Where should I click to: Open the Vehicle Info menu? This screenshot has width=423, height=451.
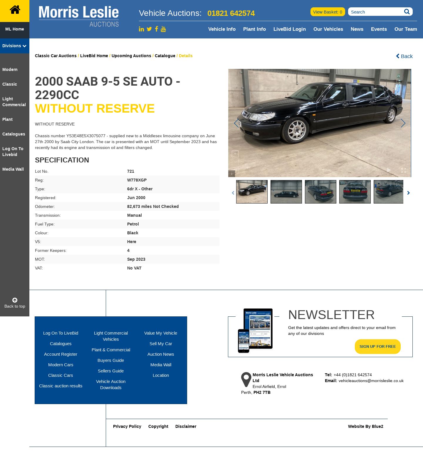tap(222, 29)
